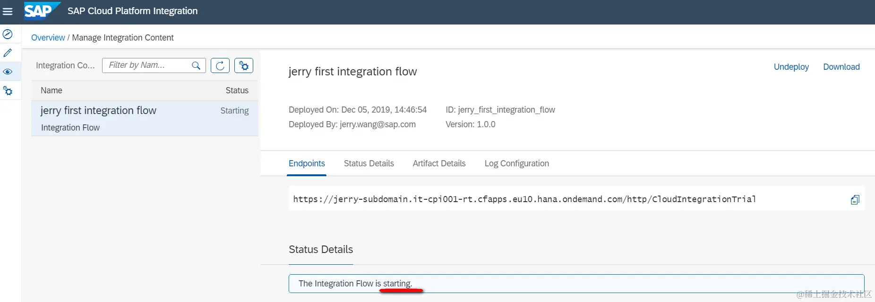
Task: Click the SAP logo
Action: (41, 11)
